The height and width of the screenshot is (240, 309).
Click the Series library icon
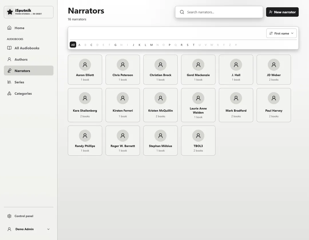pyautogui.click(x=9, y=82)
